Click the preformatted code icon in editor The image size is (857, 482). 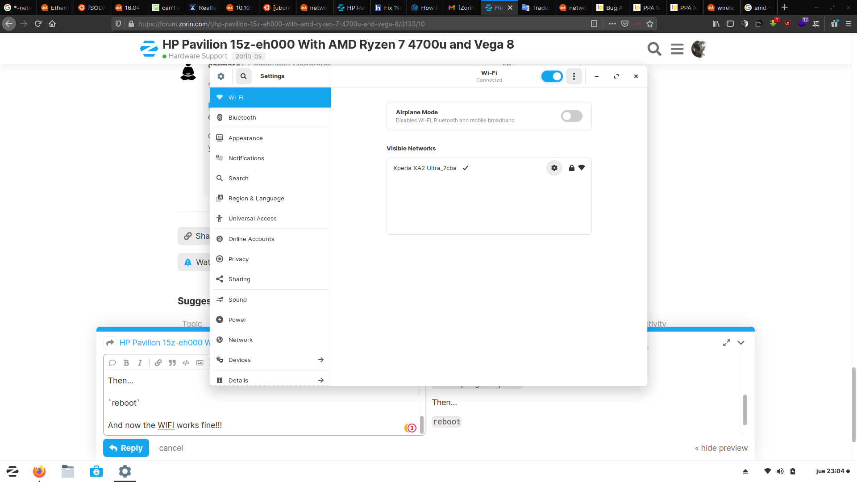point(186,363)
